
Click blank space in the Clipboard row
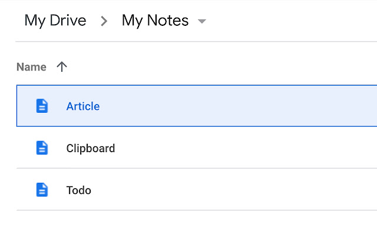click(247, 148)
